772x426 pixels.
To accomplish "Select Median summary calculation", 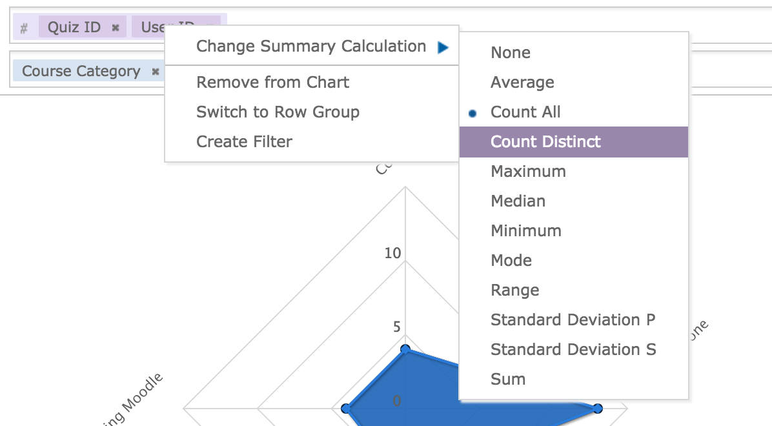I will pyautogui.click(x=518, y=201).
